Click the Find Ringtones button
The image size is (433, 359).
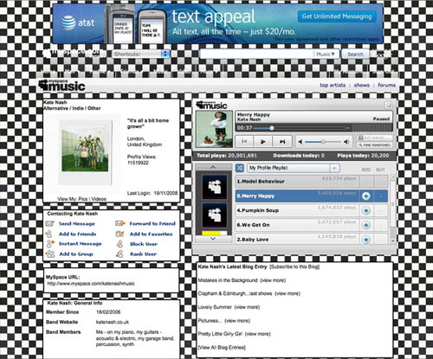(375, 145)
